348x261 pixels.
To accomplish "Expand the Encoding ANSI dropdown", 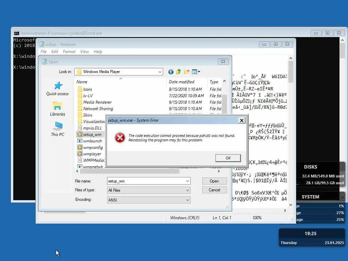I will 188,200.
